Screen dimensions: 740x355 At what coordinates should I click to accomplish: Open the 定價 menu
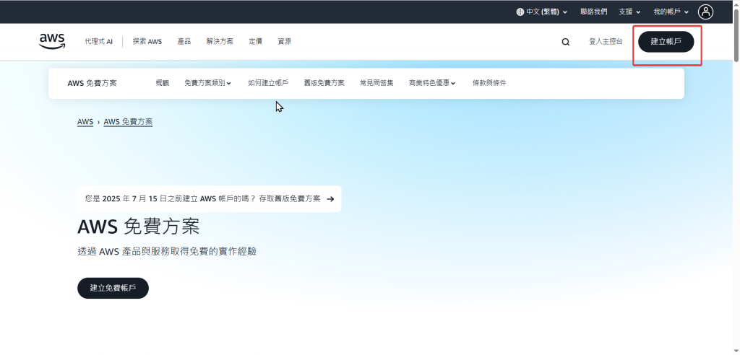tap(255, 41)
